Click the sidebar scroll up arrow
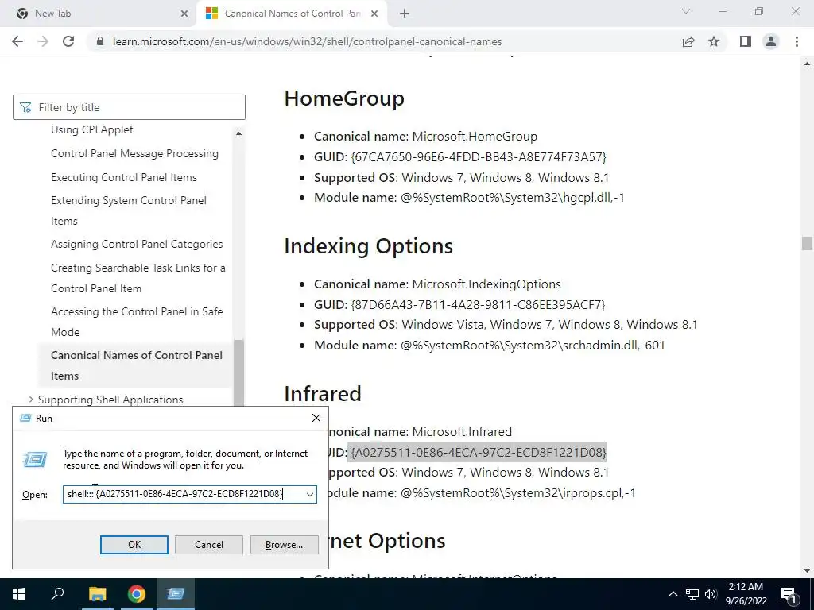Screen dimensions: 814x610 [x=238, y=133]
